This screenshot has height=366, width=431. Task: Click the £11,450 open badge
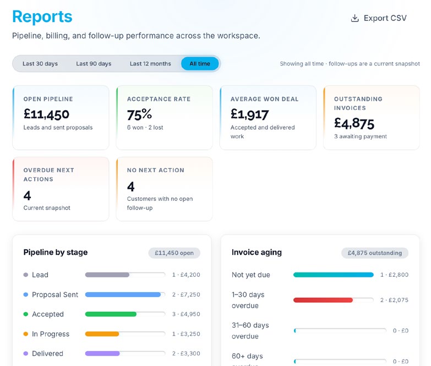(174, 253)
